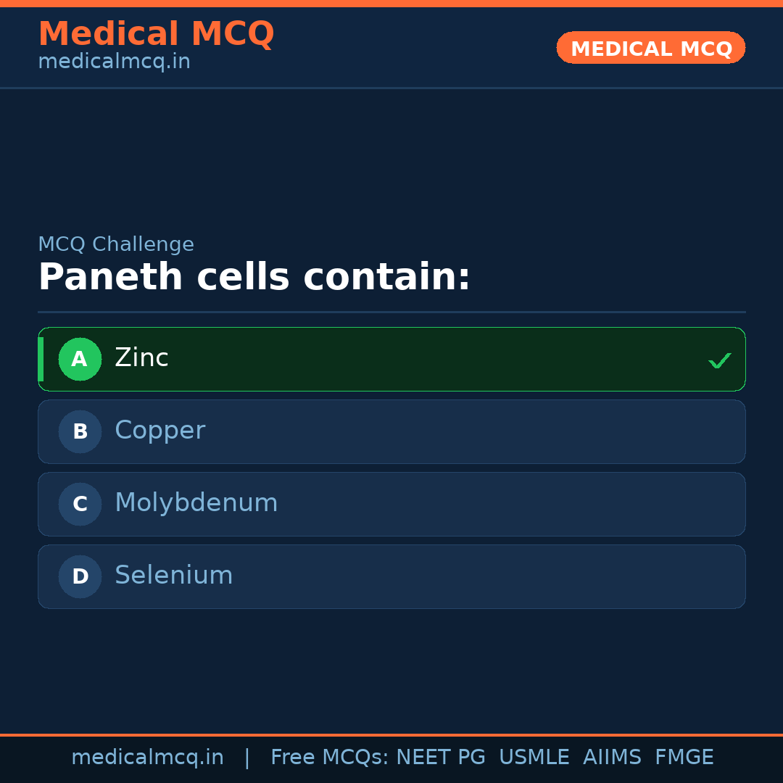Open the MCQ Challenge label
This screenshot has width=783, height=783.
(x=116, y=244)
